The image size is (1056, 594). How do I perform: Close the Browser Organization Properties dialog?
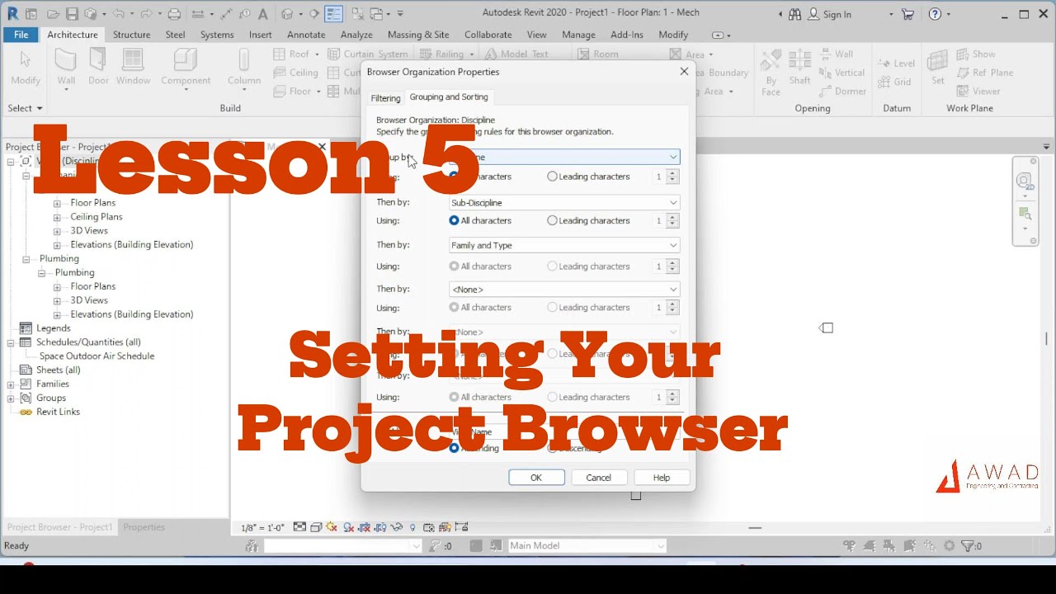tap(684, 72)
